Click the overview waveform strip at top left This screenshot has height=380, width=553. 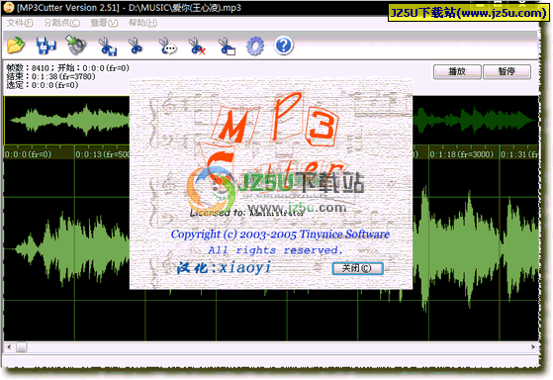[67, 120]
